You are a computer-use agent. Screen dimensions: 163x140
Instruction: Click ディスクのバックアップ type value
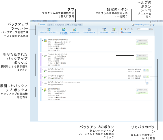(59, 59)
